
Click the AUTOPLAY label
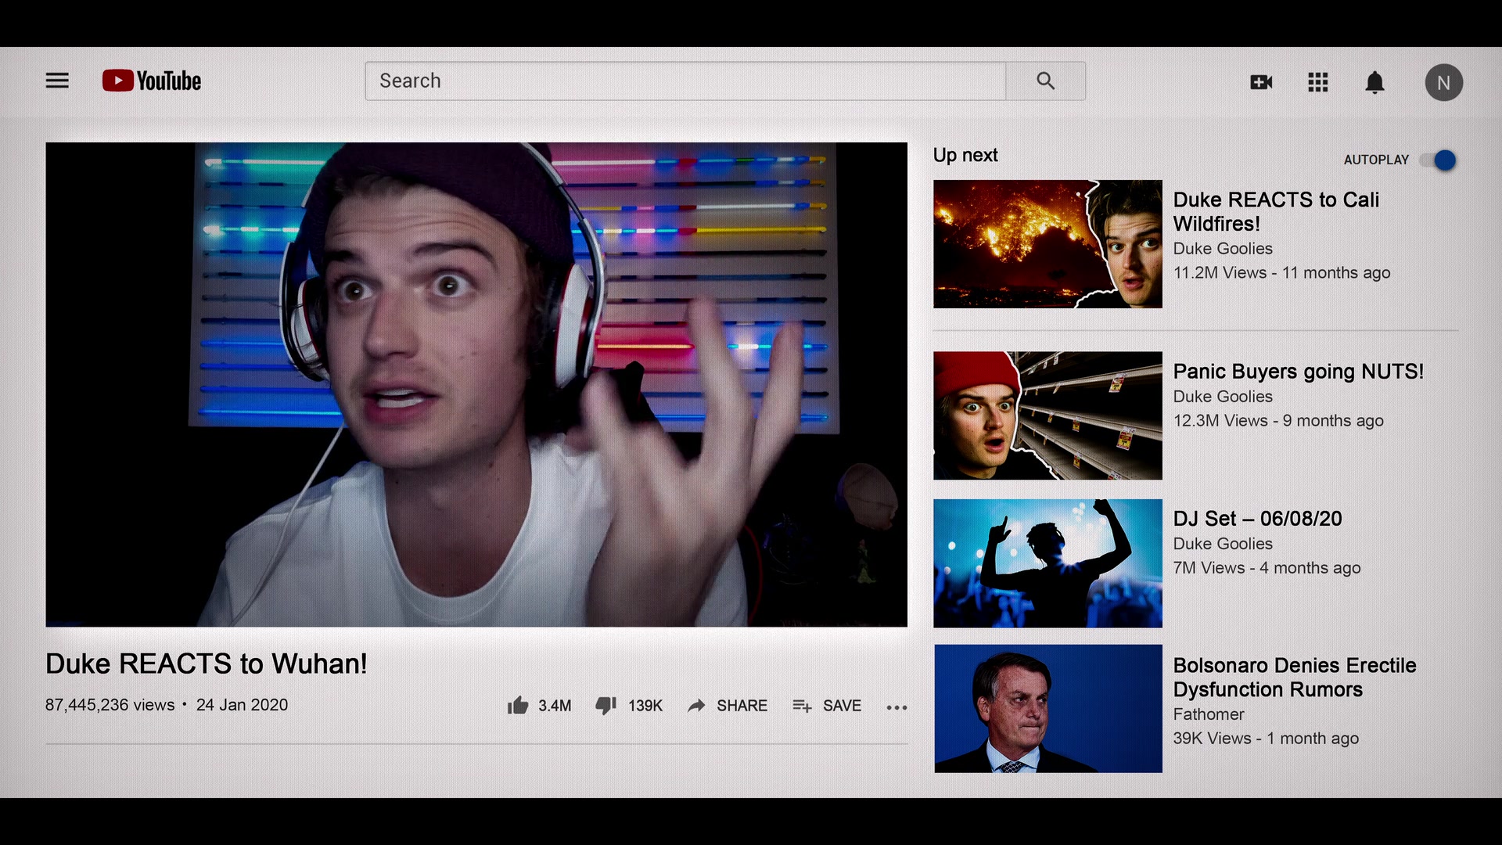(x=1376, y=160)
